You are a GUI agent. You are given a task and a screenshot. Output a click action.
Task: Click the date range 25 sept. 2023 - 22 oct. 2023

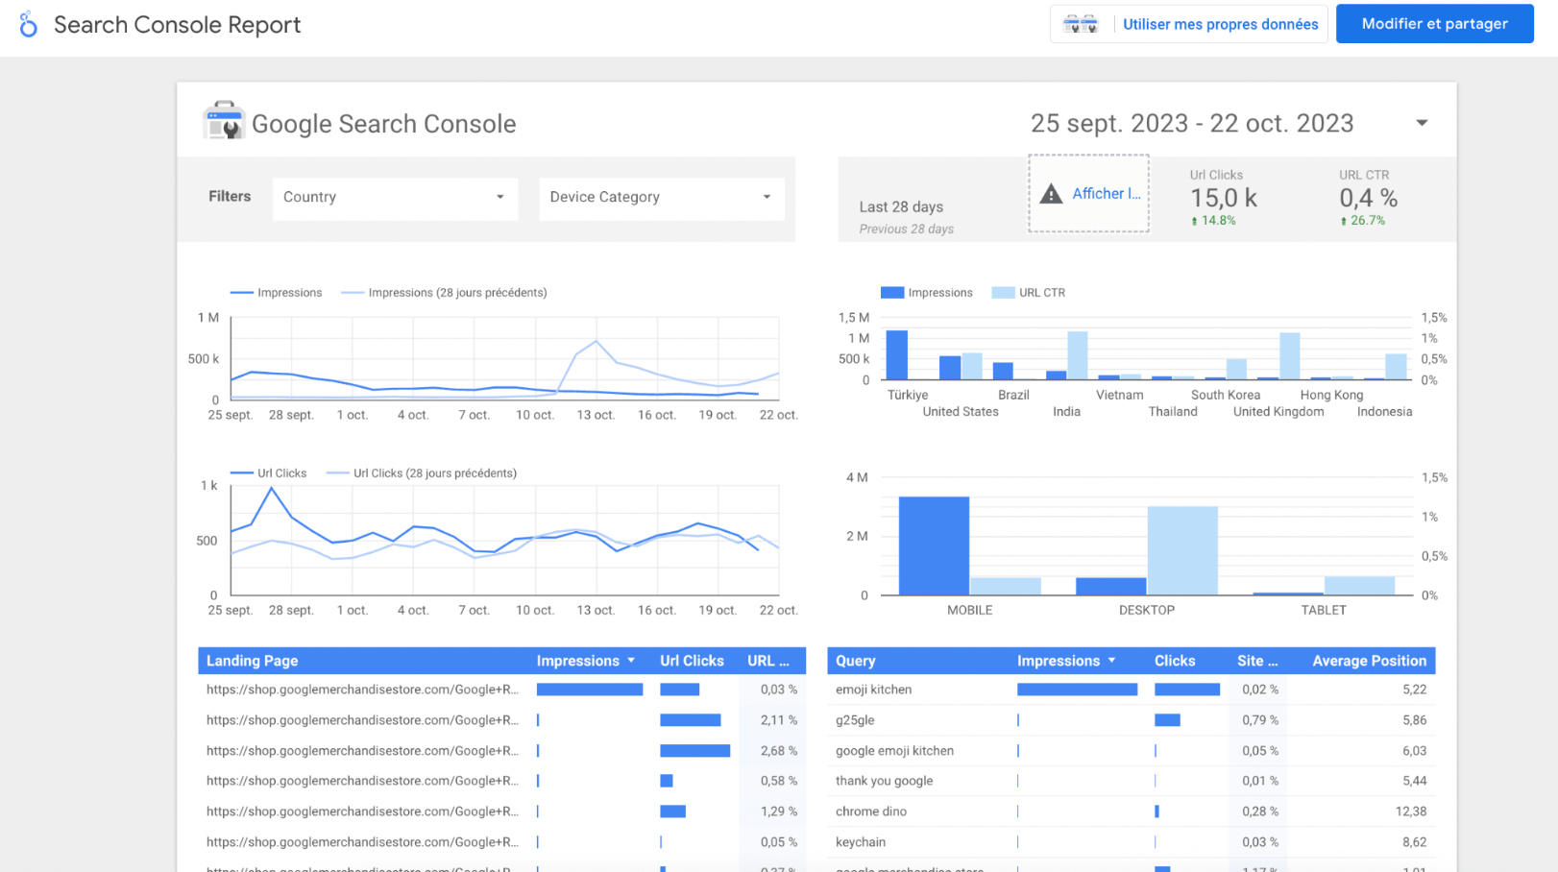(1192, 123)
